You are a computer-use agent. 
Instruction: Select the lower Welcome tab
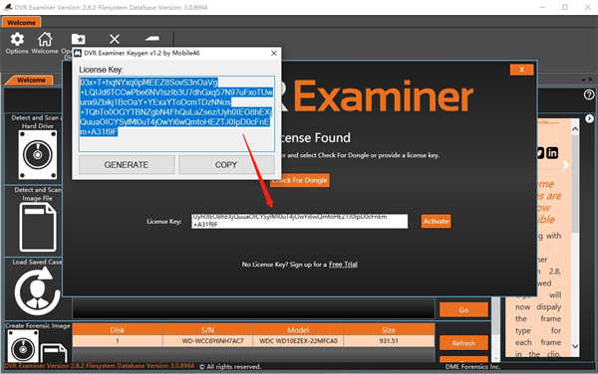(x=31, y=81)
